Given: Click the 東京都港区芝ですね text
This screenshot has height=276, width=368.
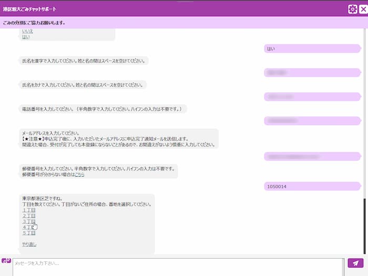Looking at the screenshot, I should (42, 199).
